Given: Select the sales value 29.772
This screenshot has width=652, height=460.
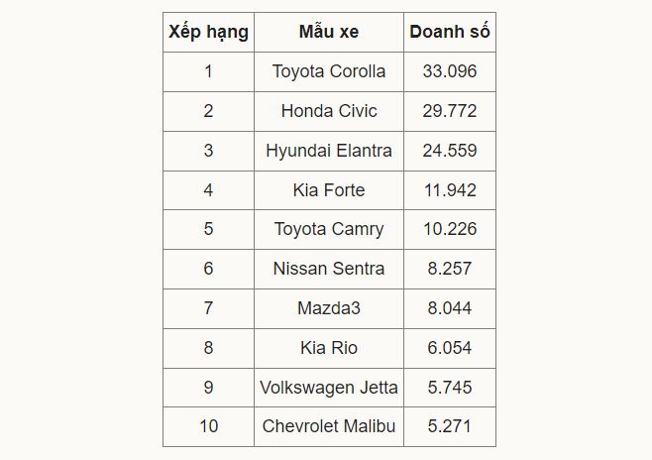Looking at the screenshot, I should [449, 111].
